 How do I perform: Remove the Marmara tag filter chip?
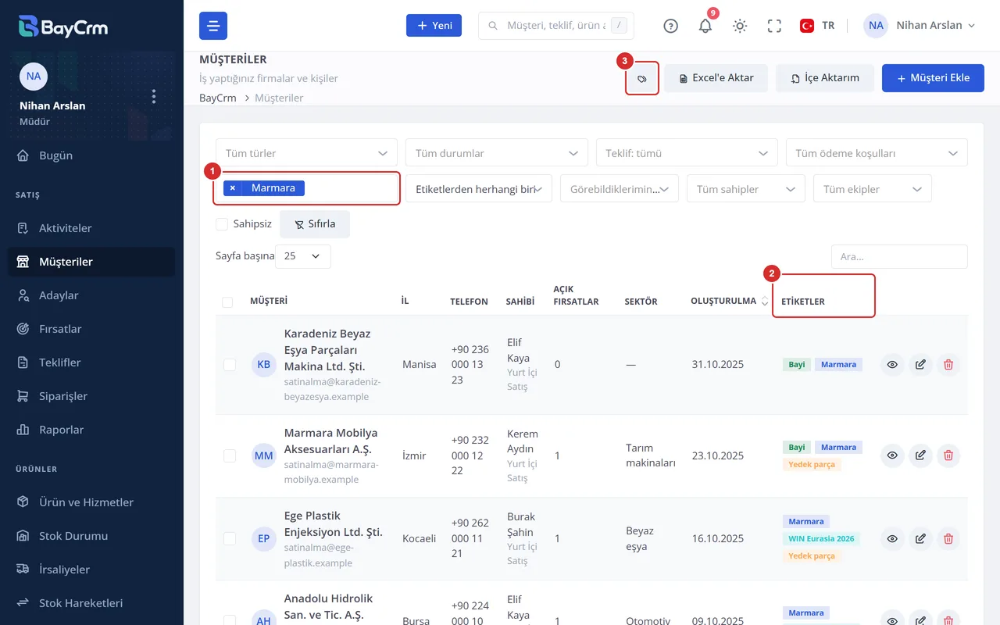click(x=233, y=188)
